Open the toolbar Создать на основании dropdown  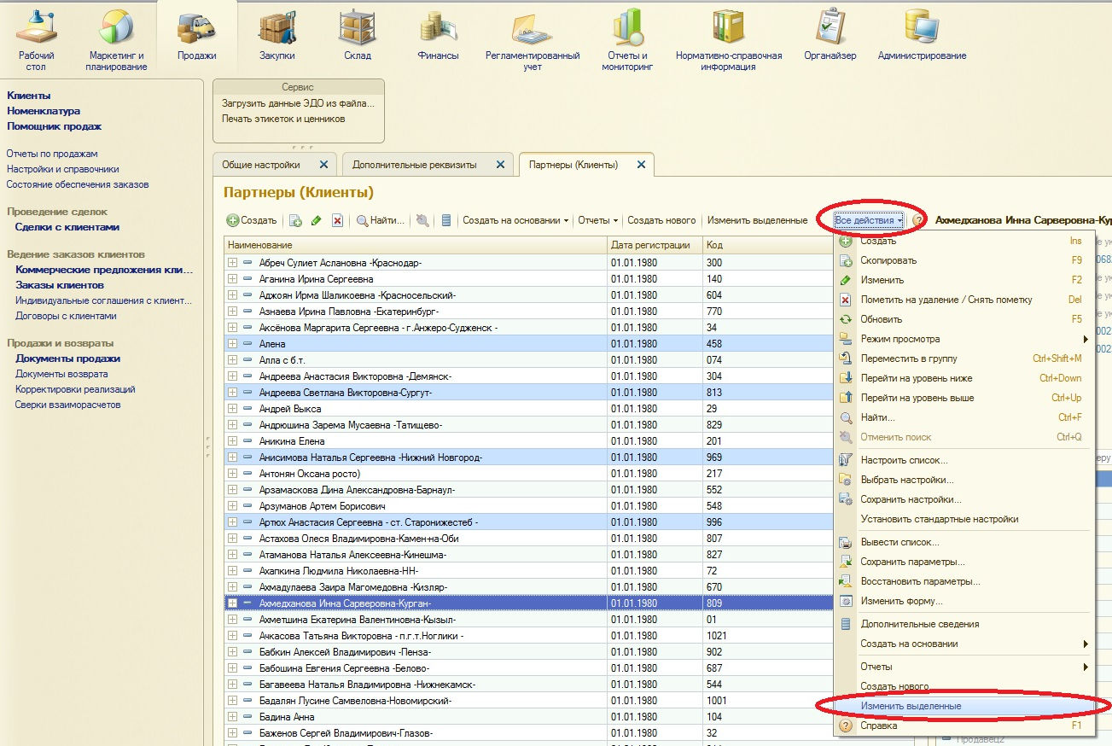coord(515,220)
